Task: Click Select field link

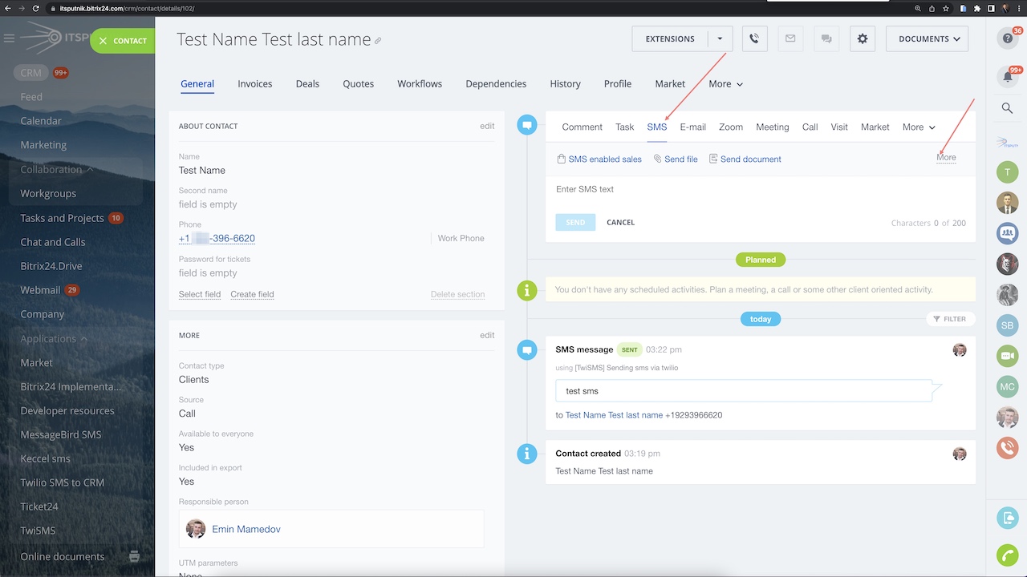Action: 200,295
